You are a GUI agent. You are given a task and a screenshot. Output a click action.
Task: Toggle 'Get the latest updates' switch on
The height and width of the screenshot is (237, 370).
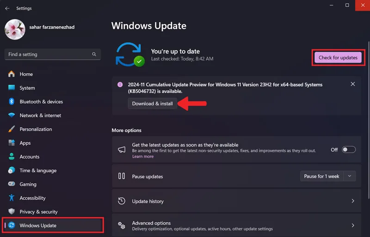pyautogui.click(x=349, y=150)
